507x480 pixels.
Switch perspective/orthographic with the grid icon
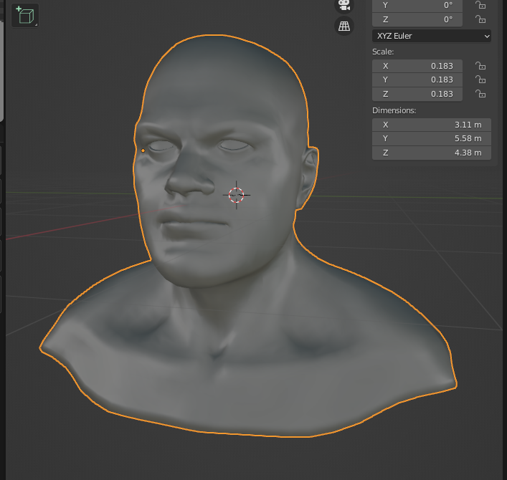click(x=344, y=27)
